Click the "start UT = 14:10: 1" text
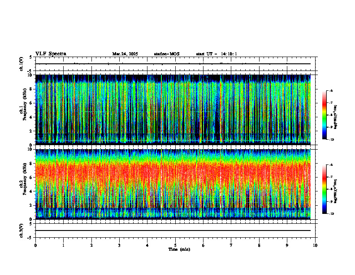 click(216, 54)
